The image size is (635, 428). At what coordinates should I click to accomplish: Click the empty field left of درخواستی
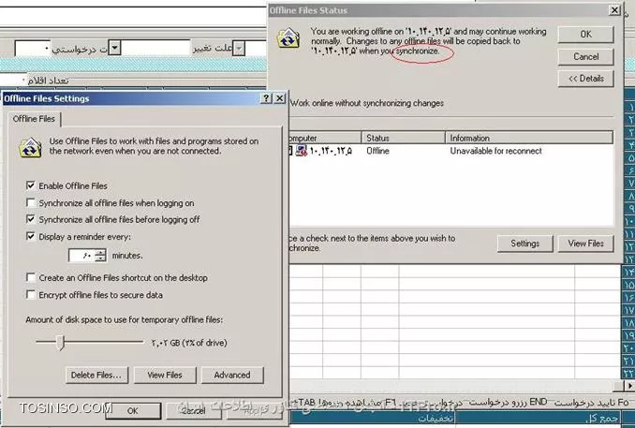(x=32, y=48)
